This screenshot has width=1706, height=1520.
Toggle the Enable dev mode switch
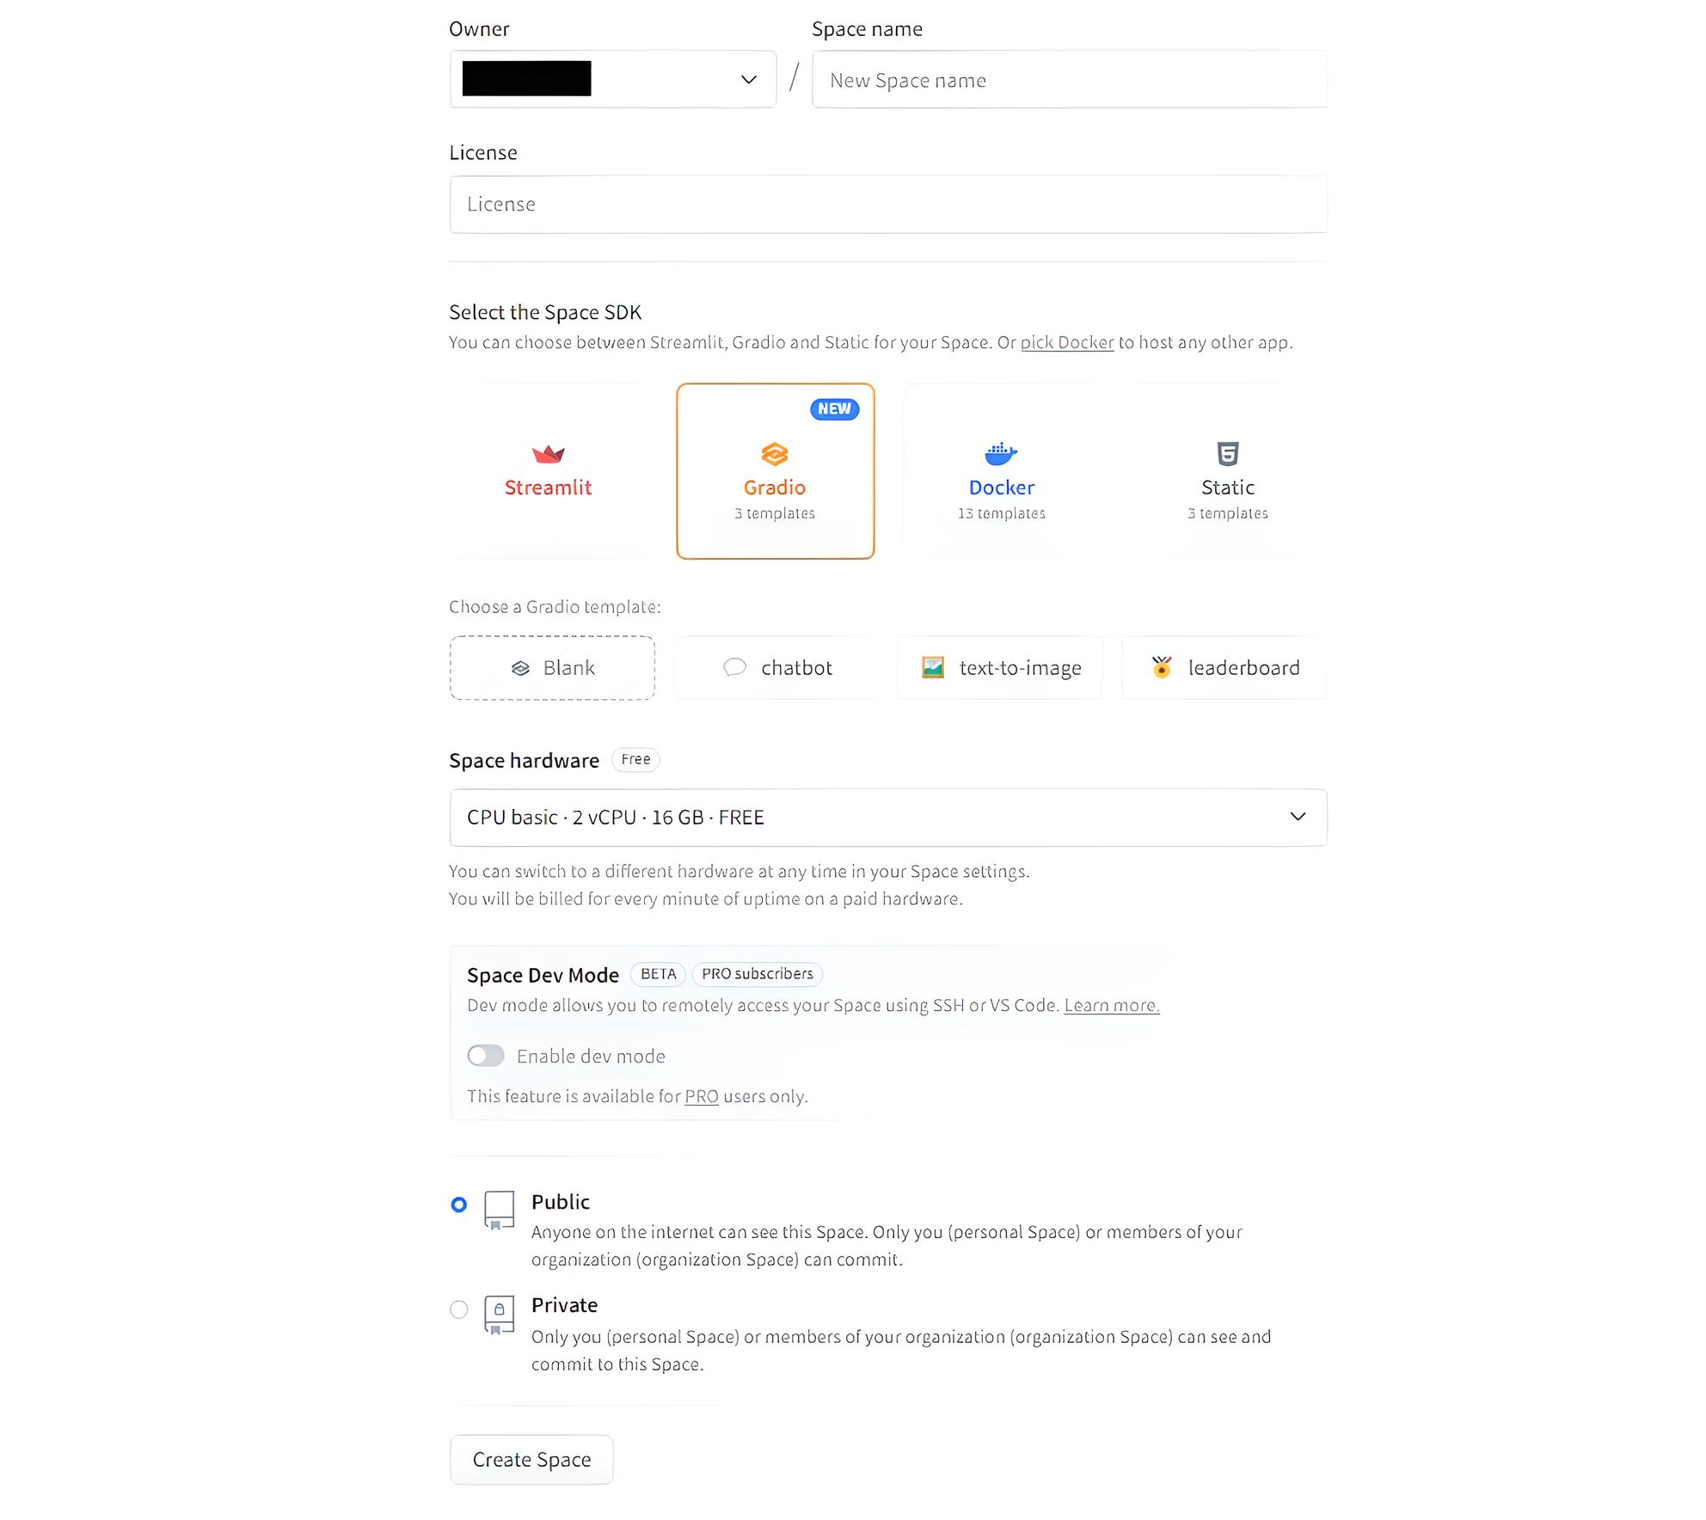486,1056
